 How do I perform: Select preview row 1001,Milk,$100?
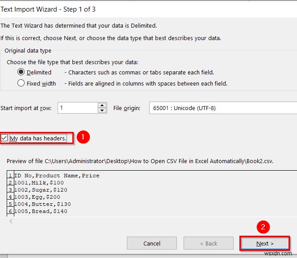39,183
